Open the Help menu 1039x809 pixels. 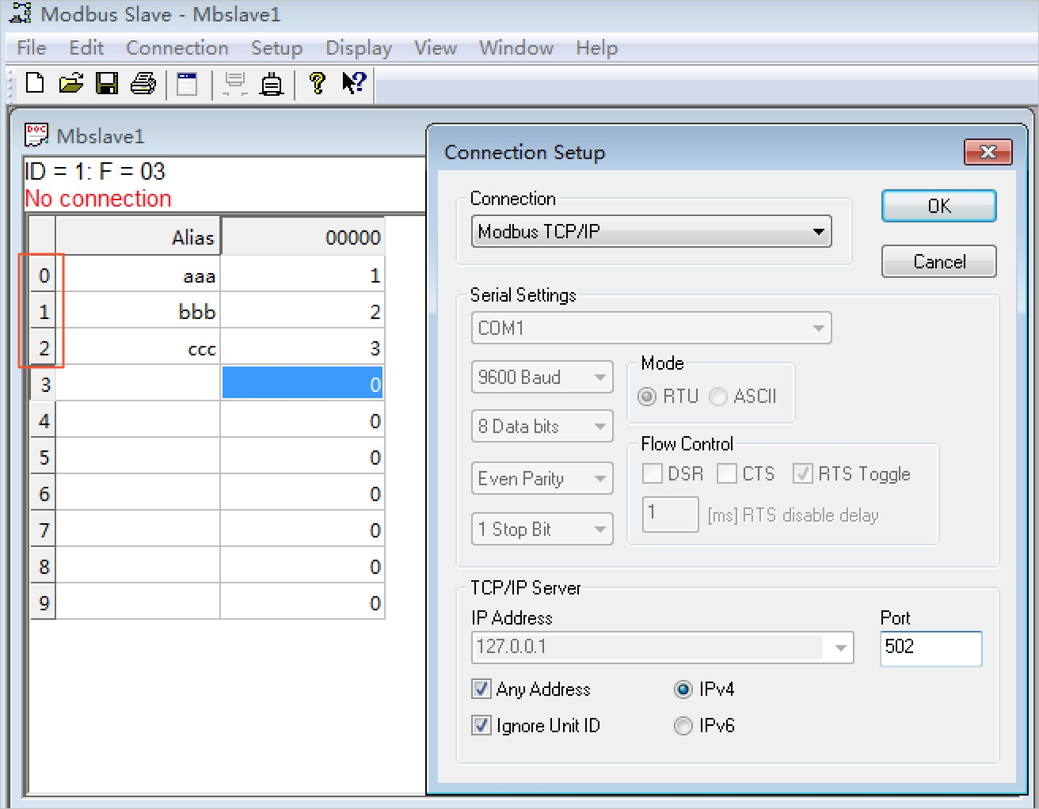(x=596, y=48)
